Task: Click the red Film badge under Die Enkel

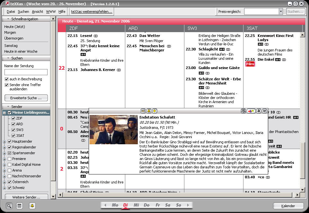Action: point(250,64)
